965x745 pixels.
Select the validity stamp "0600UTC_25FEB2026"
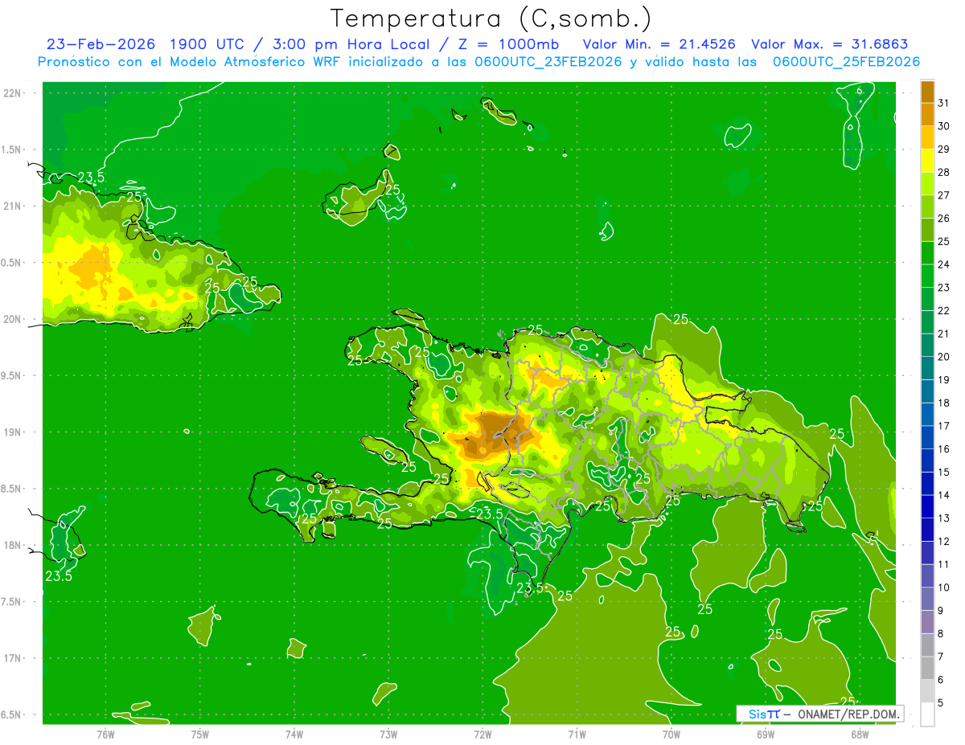[846, 62]
